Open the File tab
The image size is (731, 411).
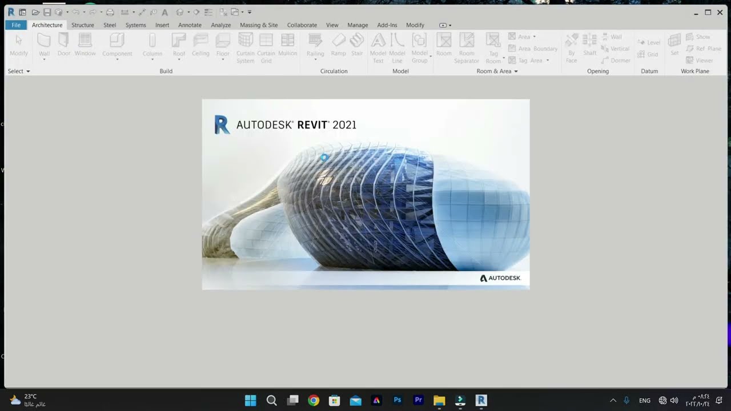pos(16,25)
